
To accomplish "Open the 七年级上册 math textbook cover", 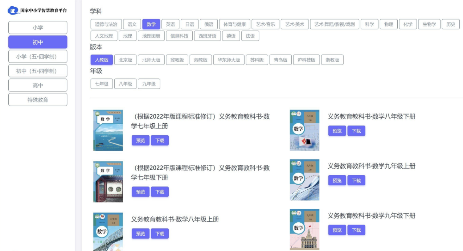I will pyautogui.click(x=108, y=130).
